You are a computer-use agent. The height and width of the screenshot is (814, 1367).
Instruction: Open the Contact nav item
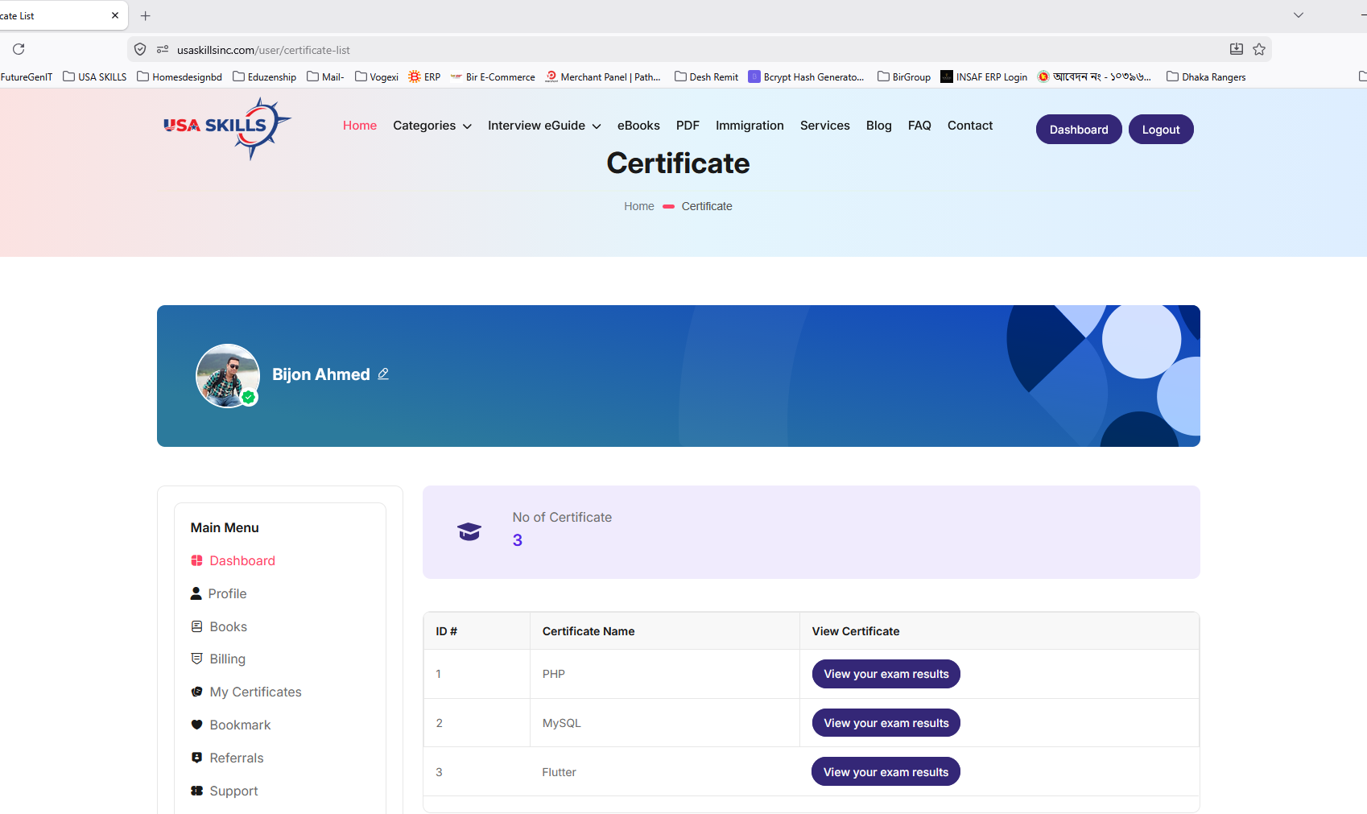point(970,126)
